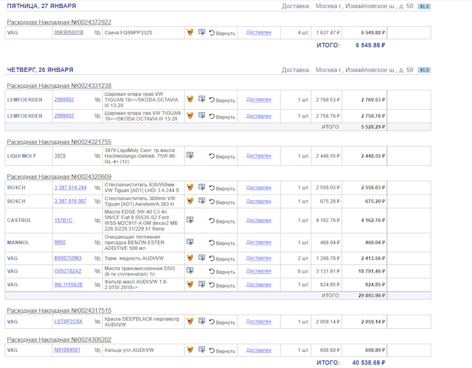Toggle eye visibility for 2999802
The height and width of the screenshot is (368, 472).
[97, 116]
